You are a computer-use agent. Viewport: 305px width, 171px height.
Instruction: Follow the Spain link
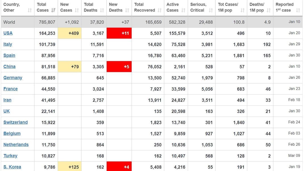pyautogui.click(x=9, y=55)
